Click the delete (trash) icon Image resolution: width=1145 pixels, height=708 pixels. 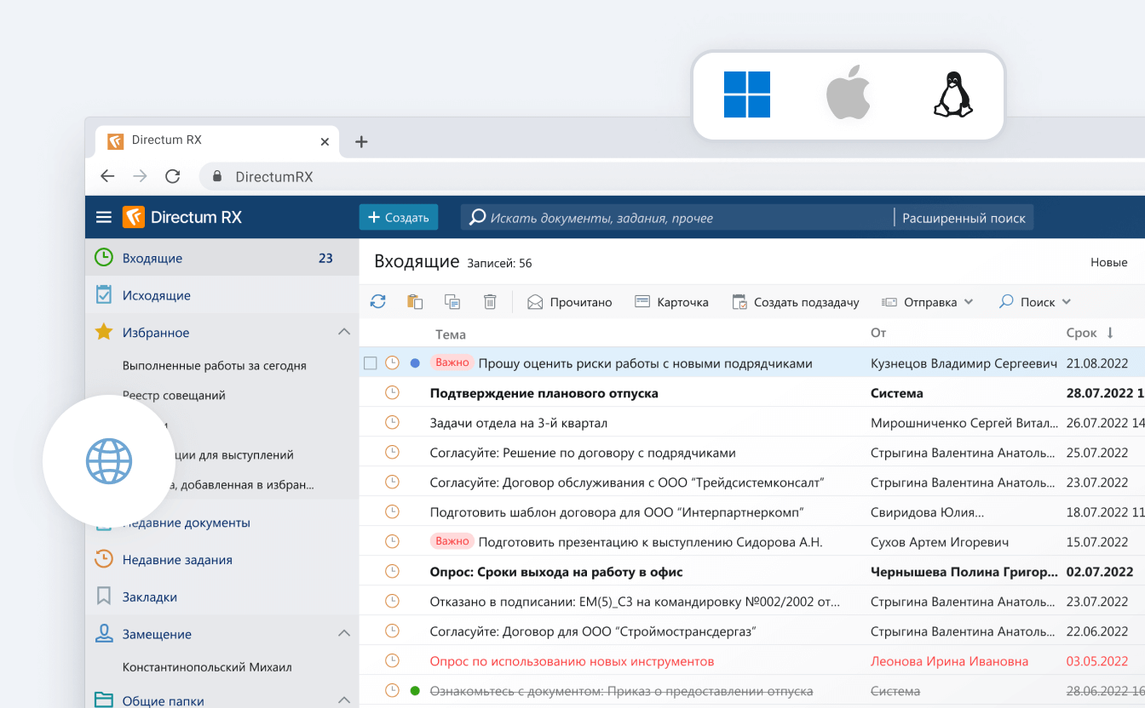pos(489,301)
